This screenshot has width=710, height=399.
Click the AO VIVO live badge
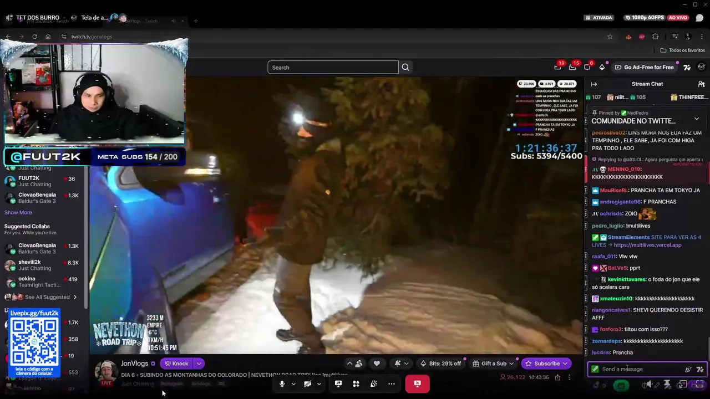pos(678,18)
